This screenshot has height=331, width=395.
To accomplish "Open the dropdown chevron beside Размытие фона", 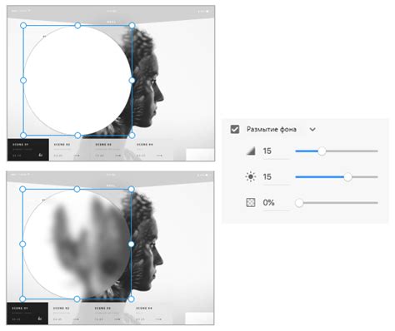I will coord(312,129).
